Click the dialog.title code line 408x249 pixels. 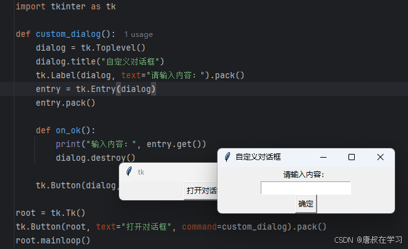(x=100, y=61)
